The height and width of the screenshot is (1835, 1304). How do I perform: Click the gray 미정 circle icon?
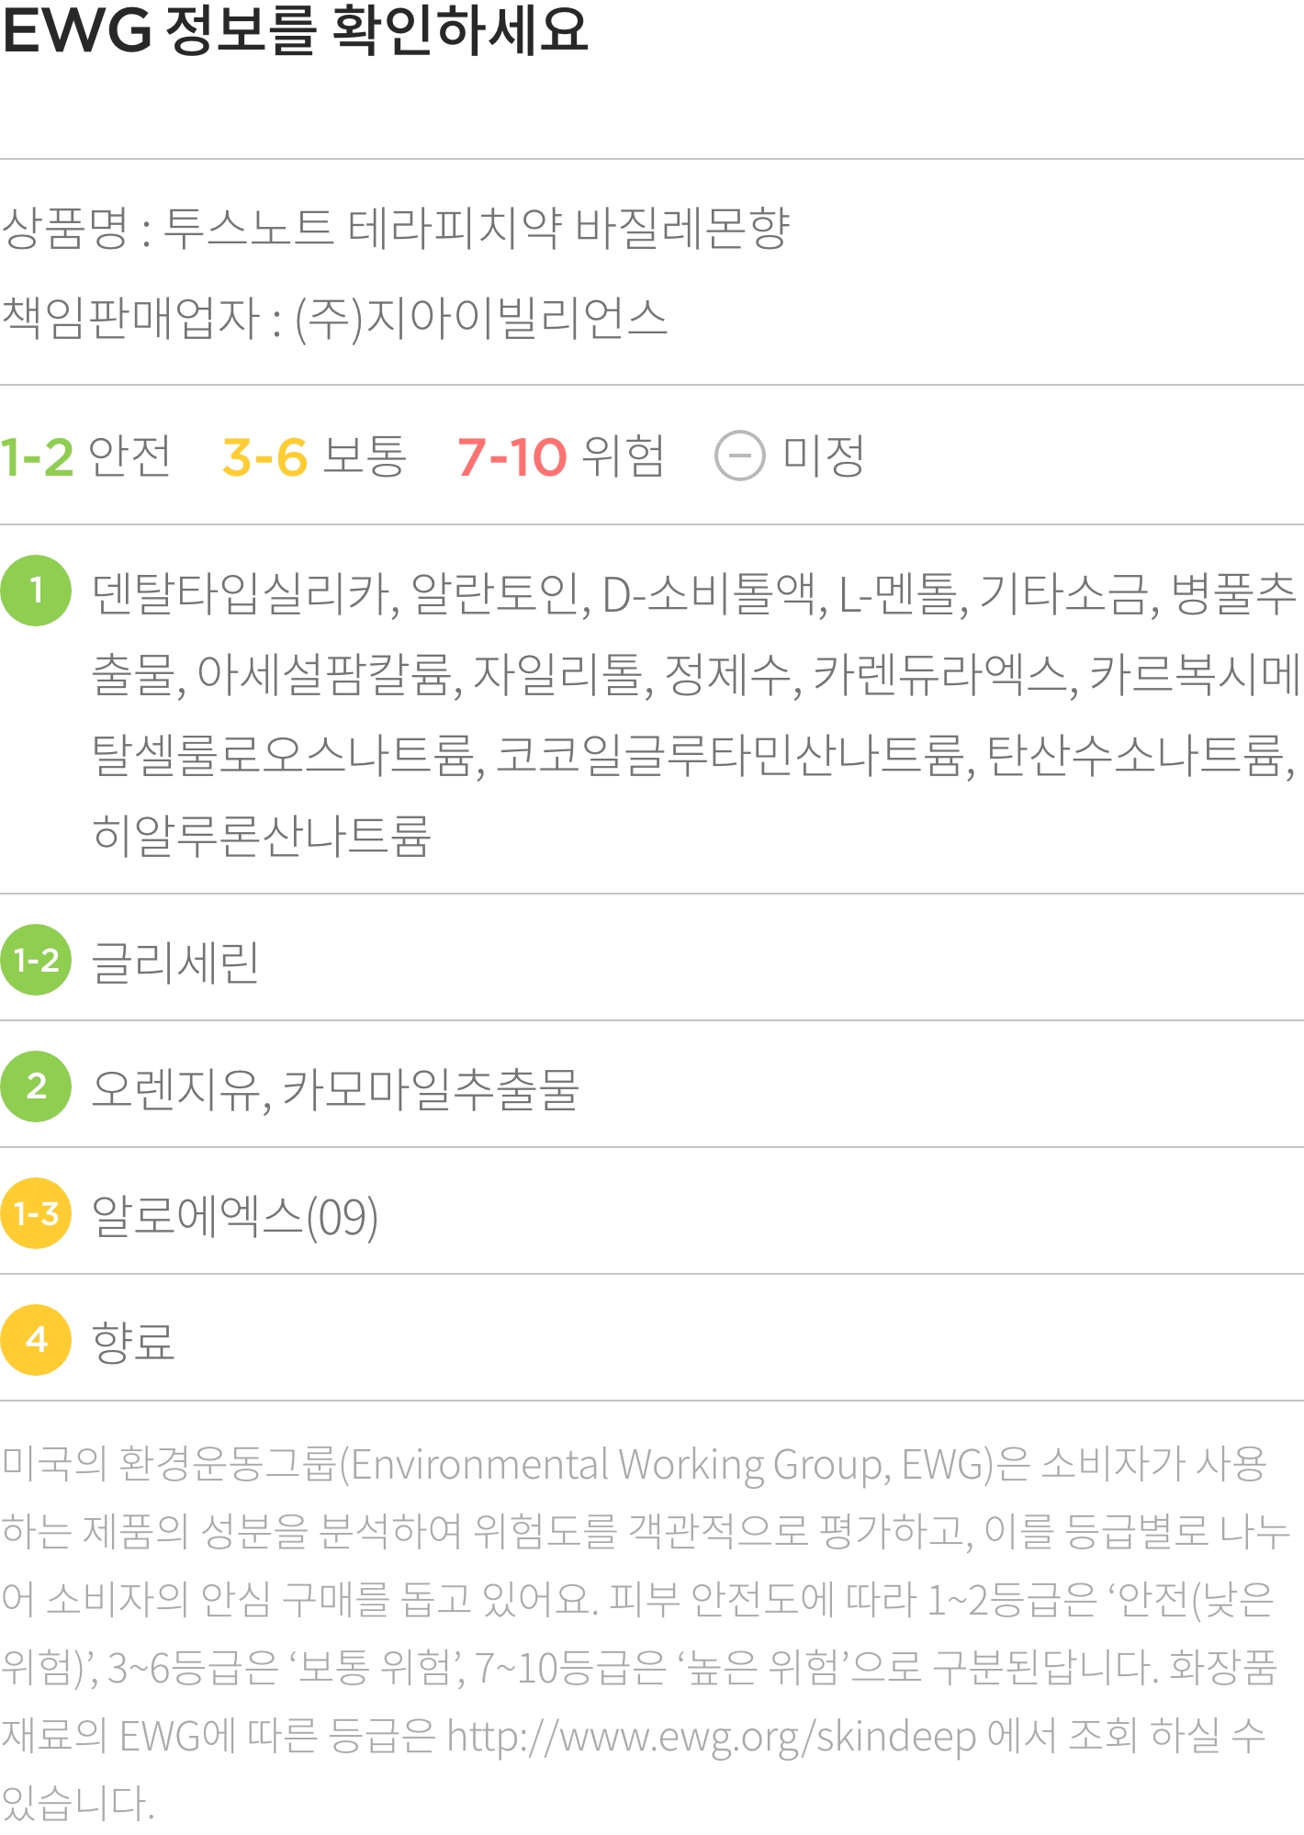pos(739,456)
